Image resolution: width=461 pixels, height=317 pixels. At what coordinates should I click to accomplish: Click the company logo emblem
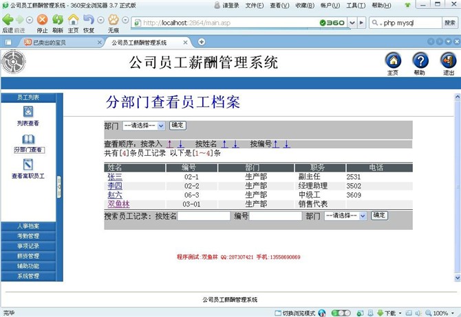[x=14, y=62]
